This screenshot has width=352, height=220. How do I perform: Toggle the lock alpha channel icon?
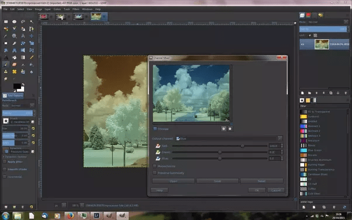(x=315, y=35)
